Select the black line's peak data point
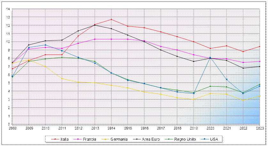The height and width of the screenshot is (147, 268). [95, 25]
